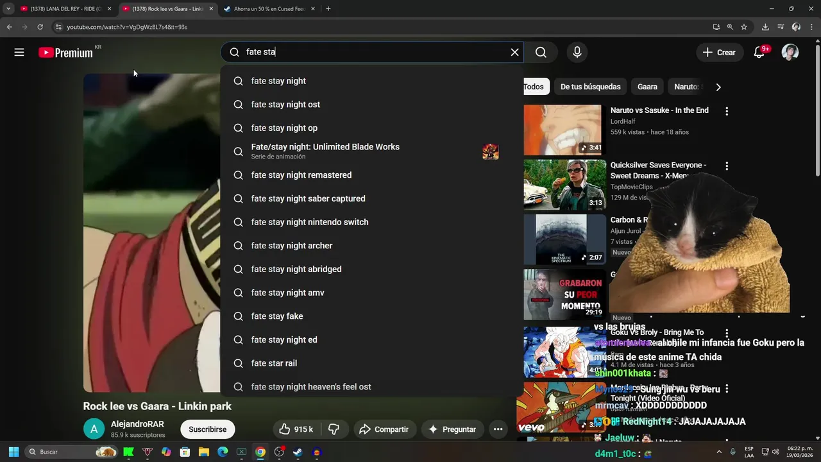Open options for Quicksilver Saves Everyone video
The width and height of the screenshot is (821, 462).
[x=727, y=166]
